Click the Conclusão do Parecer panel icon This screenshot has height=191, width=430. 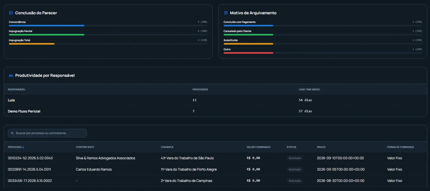pos(11,13)
